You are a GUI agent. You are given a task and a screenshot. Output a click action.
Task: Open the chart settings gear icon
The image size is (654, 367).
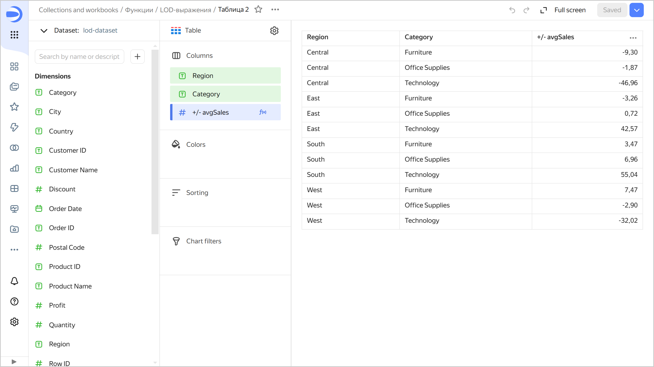tap(274, 31)
